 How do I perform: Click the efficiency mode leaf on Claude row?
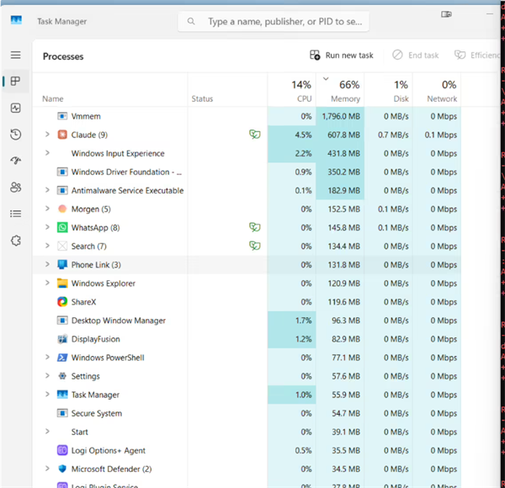pos(255,135)
